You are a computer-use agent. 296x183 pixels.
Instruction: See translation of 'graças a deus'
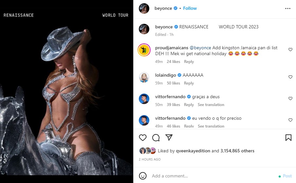211,105
